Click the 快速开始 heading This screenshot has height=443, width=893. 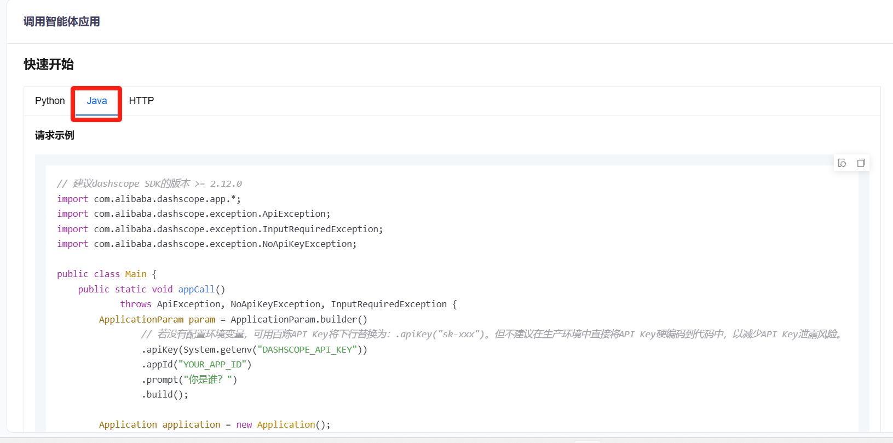(49, 64)
